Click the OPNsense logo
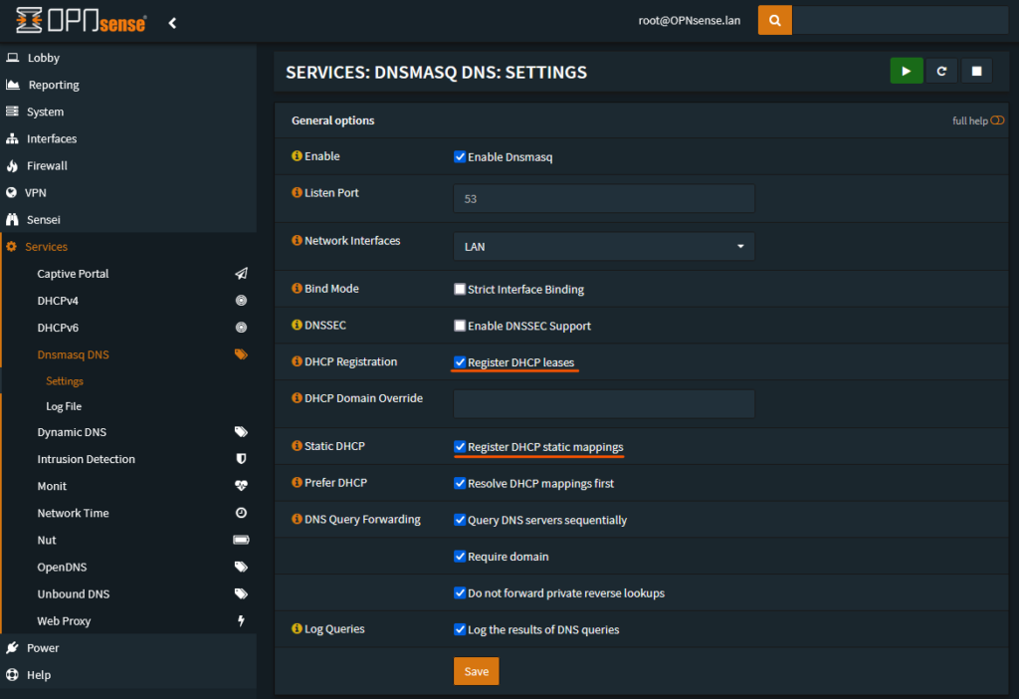1019x699 pixels. (x=82, y=21)
